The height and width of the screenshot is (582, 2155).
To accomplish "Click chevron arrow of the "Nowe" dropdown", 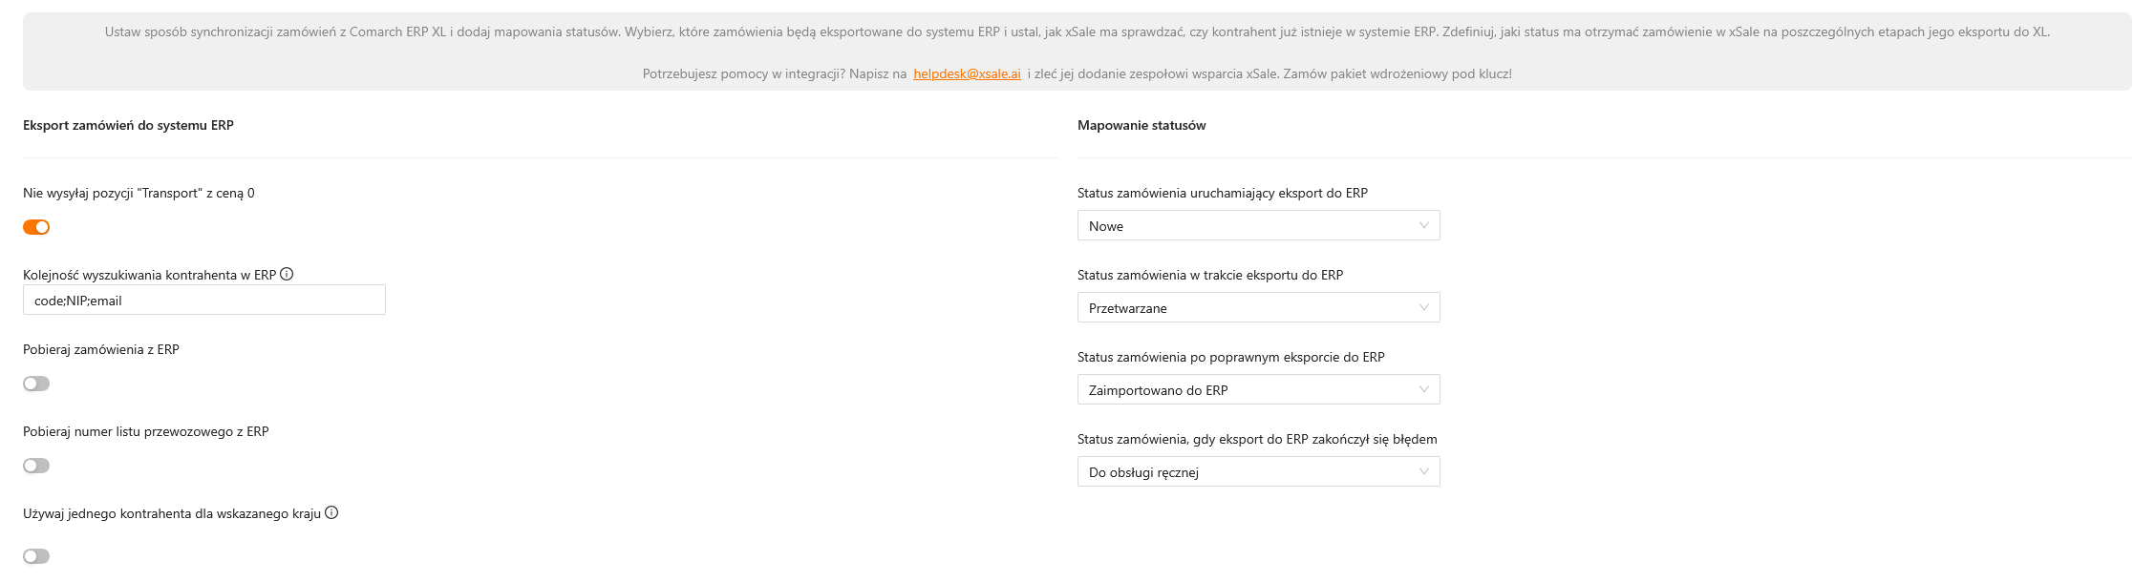I will 1423,226.
